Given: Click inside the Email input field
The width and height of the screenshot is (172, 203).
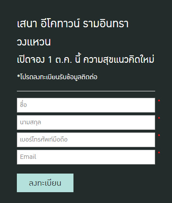Looking at the screenshot, I should click(86, 157).
